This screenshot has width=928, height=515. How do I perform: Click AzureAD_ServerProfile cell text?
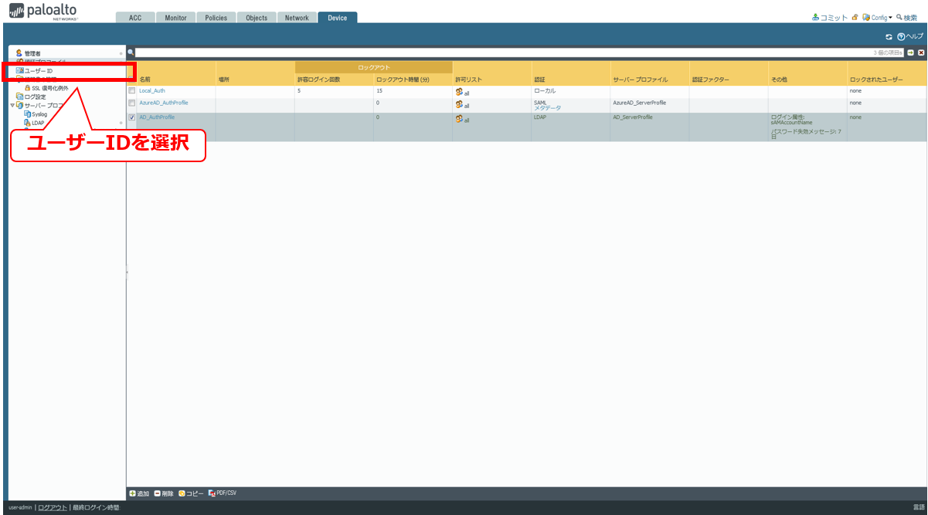coord(640,103)
